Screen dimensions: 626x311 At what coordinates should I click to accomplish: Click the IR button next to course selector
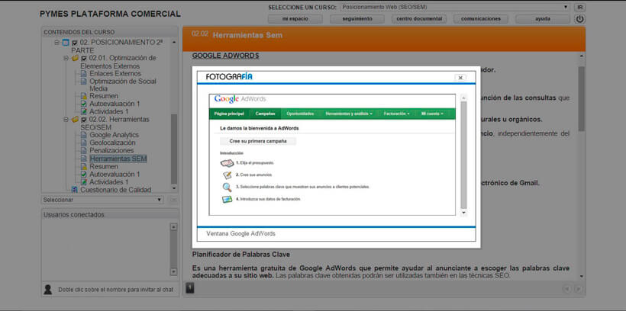[x=579, y=7]
